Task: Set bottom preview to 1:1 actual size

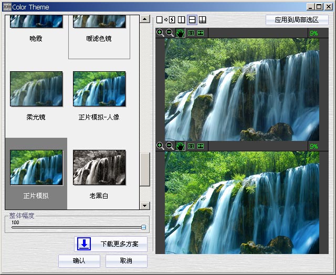Action: coord(191,146)
